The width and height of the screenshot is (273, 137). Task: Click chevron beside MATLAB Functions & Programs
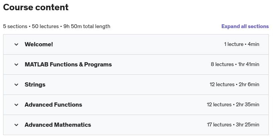click(x=16, y=65)
